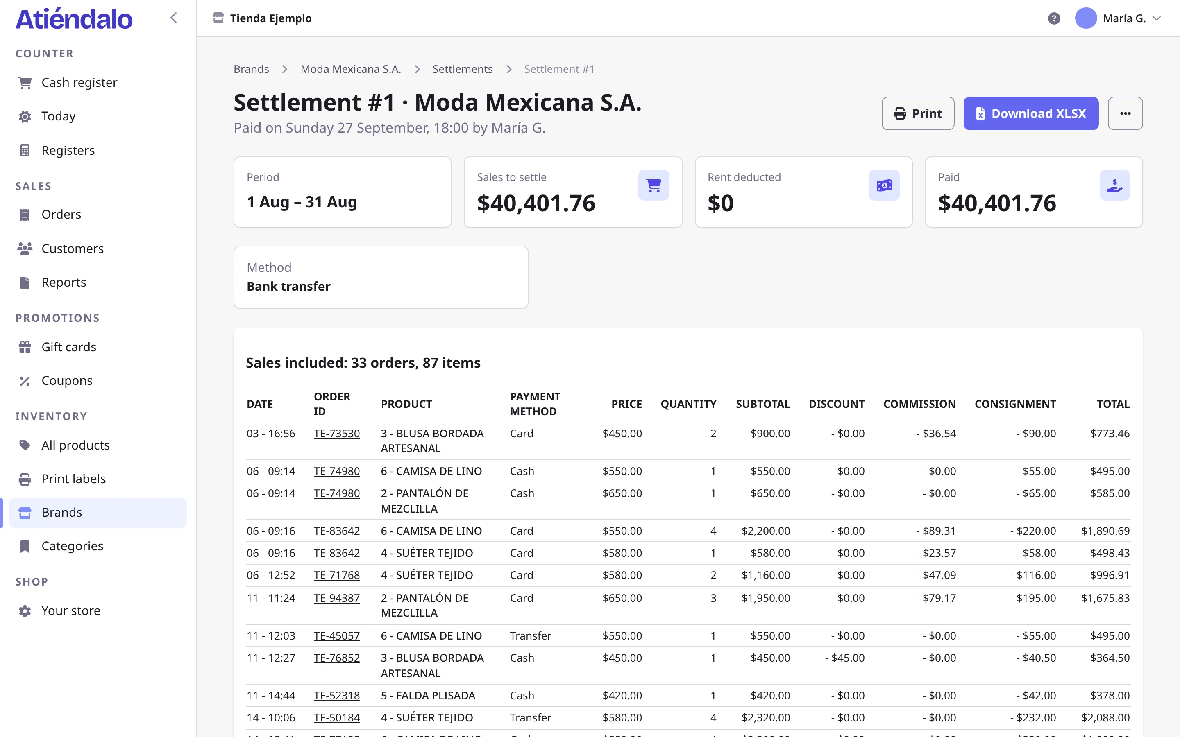
Task: Click the Bank transfer method value
Action: [x=289, y=286]
